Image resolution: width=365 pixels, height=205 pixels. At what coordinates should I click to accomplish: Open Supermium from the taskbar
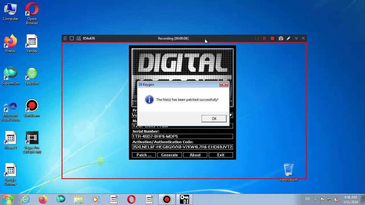pyautogui.click(x=61, y=199)
